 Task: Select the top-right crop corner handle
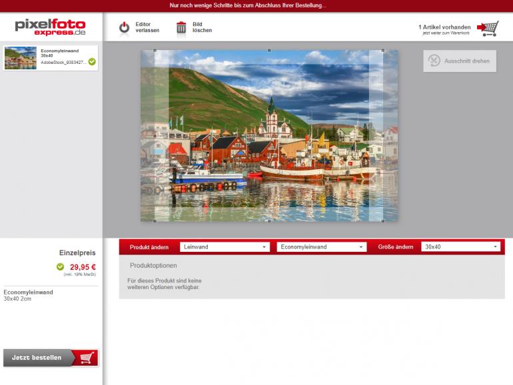(x=383, y=51)
